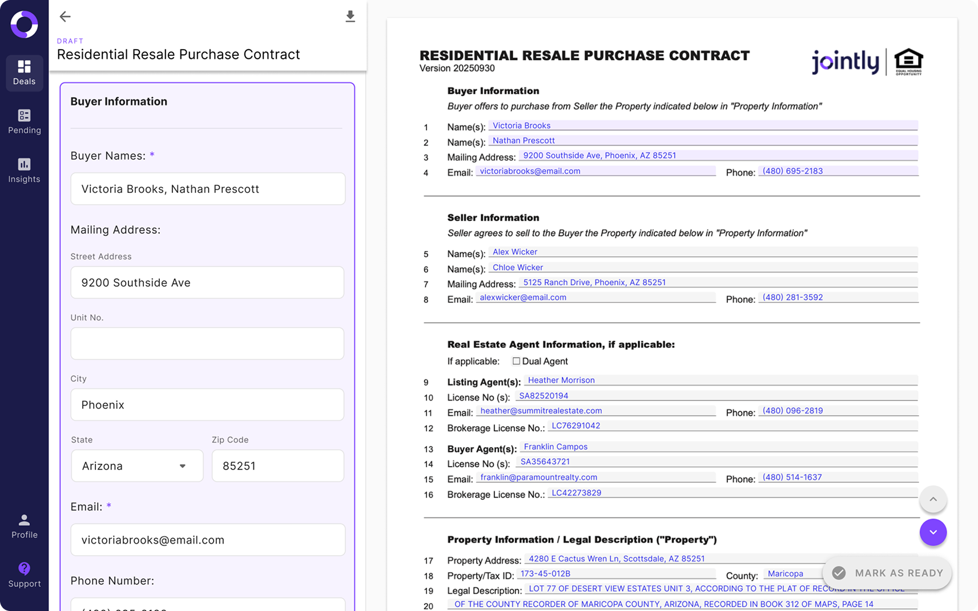The height and width of the screenshot is (611, 978).
Task: Click the equal housing opportunity logo
Action: click(908, 62)
